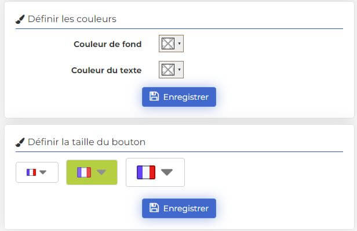The height and width of the screenshot is (231, 357).
Task: Click the medium French flag on green background
Action: click(84, 172)
